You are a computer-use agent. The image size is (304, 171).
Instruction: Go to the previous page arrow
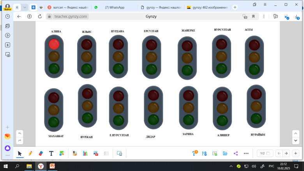coord(279,153)
